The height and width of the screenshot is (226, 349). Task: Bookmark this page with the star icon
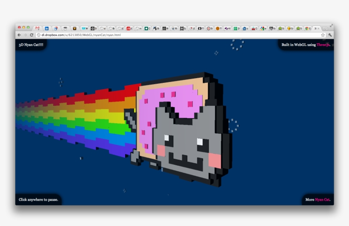(323, 35)
